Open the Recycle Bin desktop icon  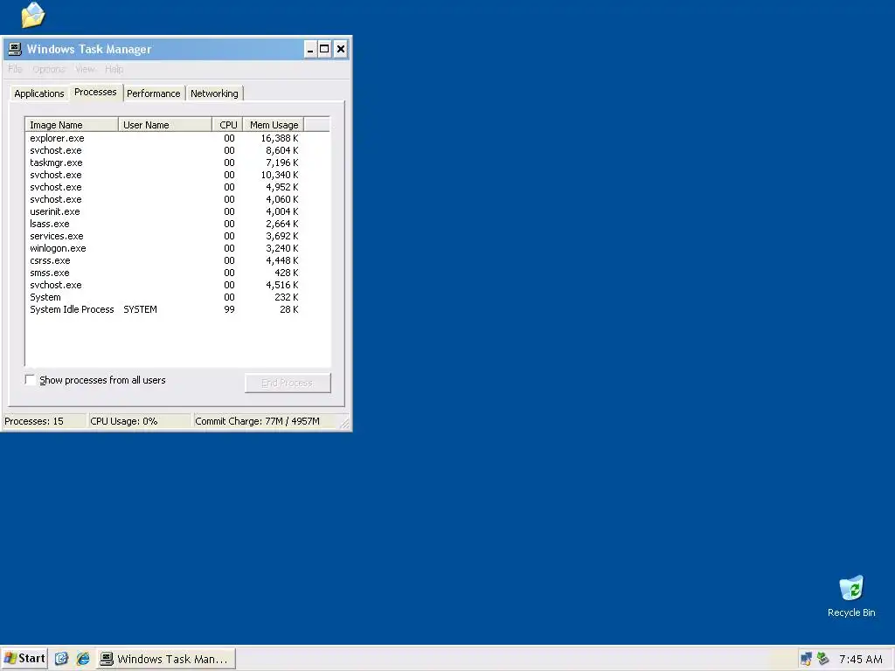[851, 596]
